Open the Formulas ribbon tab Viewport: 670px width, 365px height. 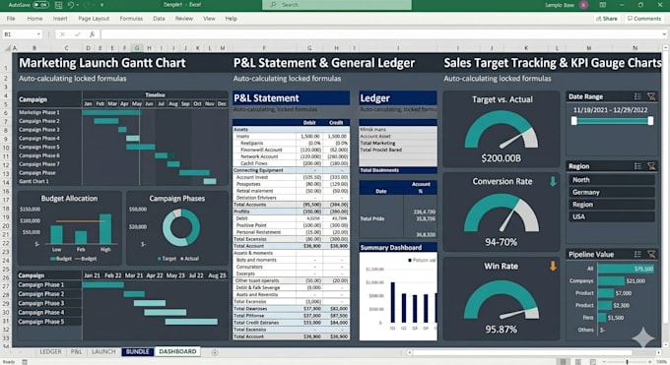[131, 19]
